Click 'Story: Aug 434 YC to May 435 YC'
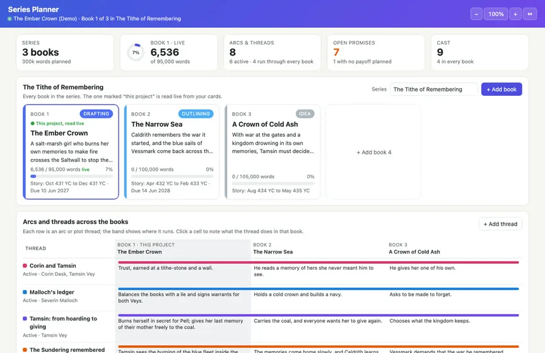Viewport: 545px width, 353px height. (271, 190)
